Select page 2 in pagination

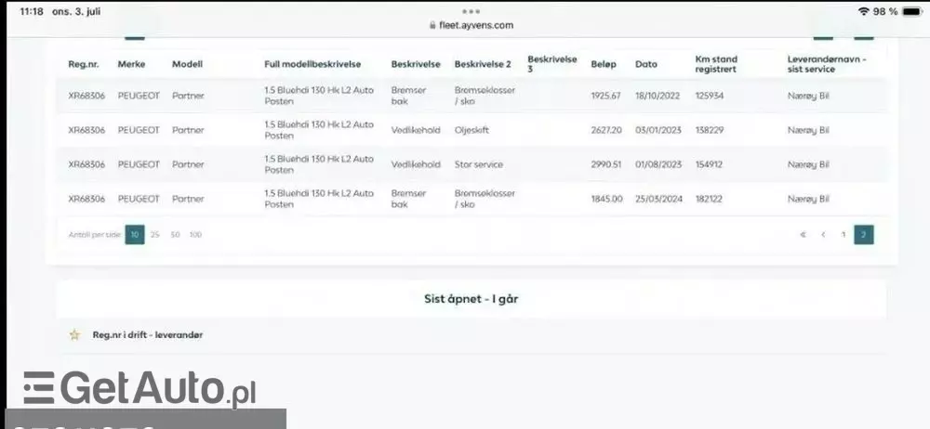pyautogui.click(x=864, y=235)
